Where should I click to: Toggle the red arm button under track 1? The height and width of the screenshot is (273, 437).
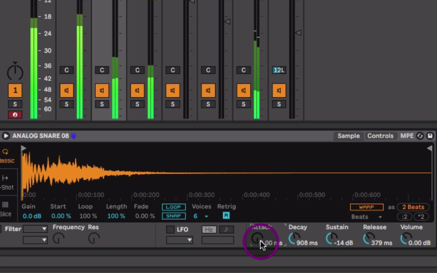pyautogui.click(x=15, y=115)
